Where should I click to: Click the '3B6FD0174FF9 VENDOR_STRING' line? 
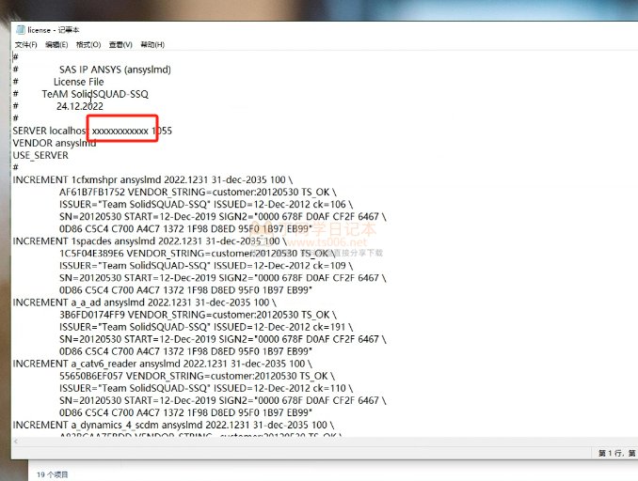coord(199,315)
